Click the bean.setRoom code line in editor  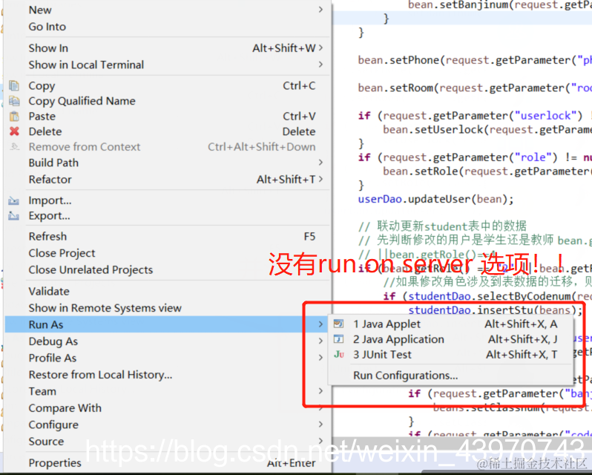pos(475,88)
